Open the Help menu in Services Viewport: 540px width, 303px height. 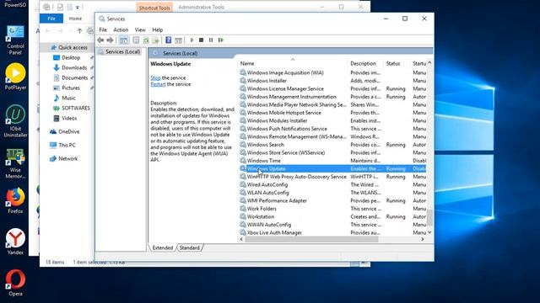click(158, 30)
